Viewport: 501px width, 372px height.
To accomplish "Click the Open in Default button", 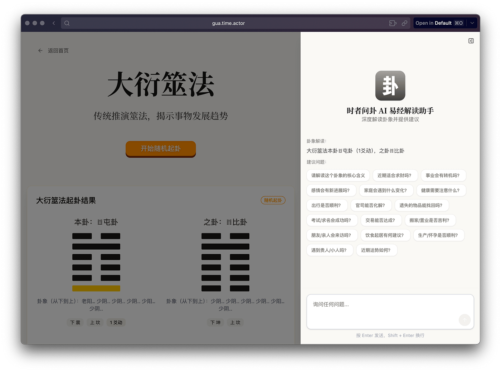I will [x=439, y=23].
